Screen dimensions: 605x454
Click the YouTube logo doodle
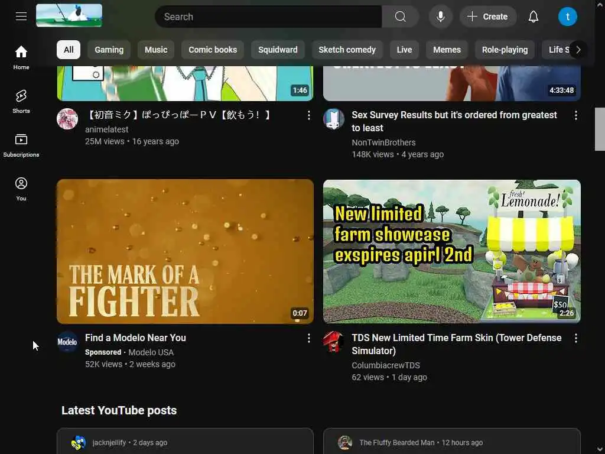point(69,15)
